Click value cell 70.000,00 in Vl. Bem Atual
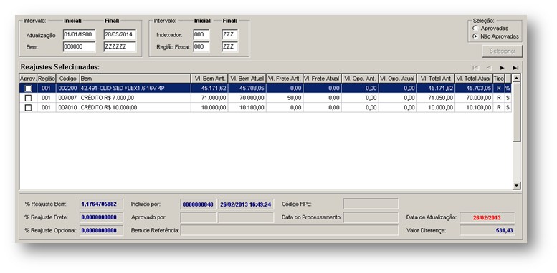 247,98
